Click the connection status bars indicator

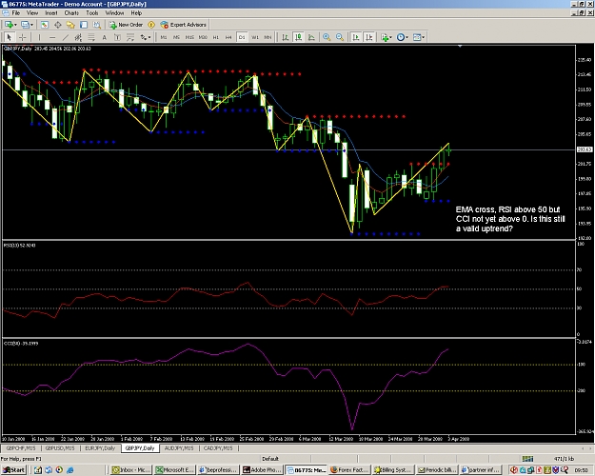[x=527, y=459]
